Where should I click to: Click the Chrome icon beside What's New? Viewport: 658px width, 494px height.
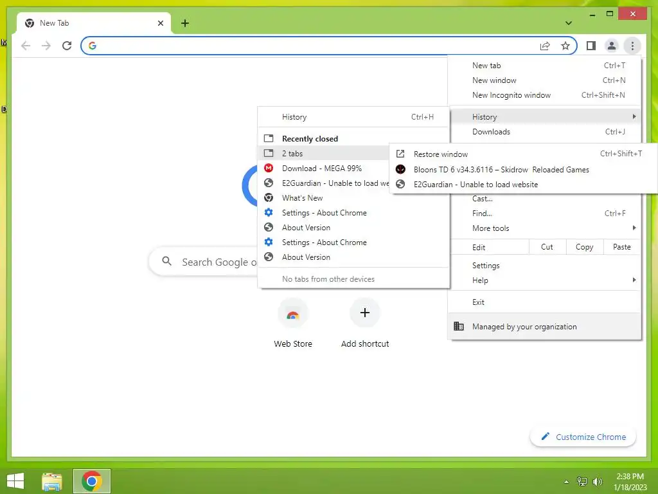[x=269, y=197]
